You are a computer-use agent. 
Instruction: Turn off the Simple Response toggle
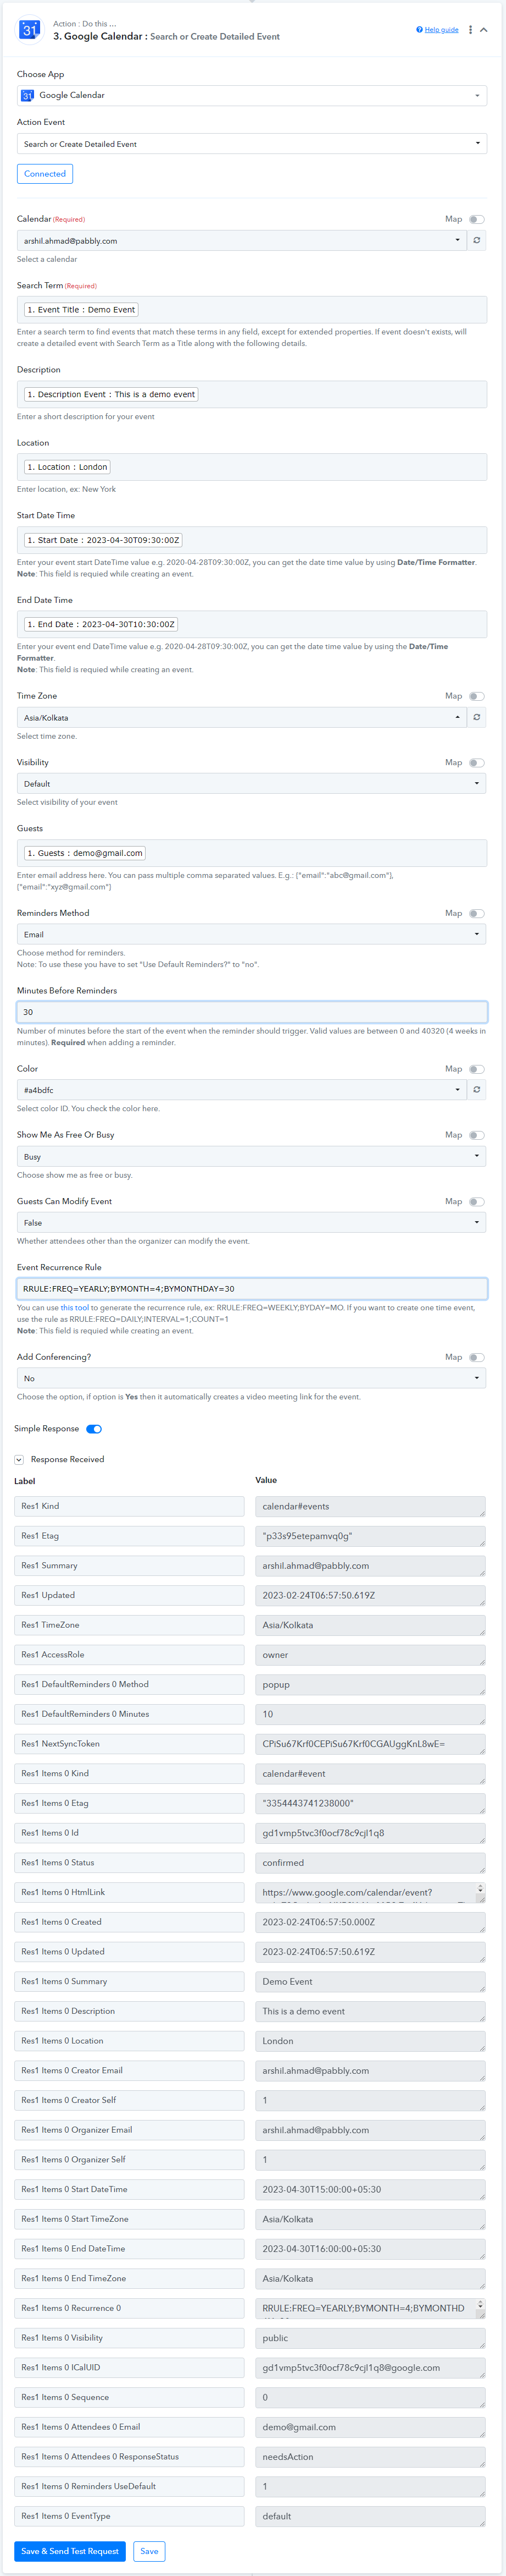coord(94,1429)
